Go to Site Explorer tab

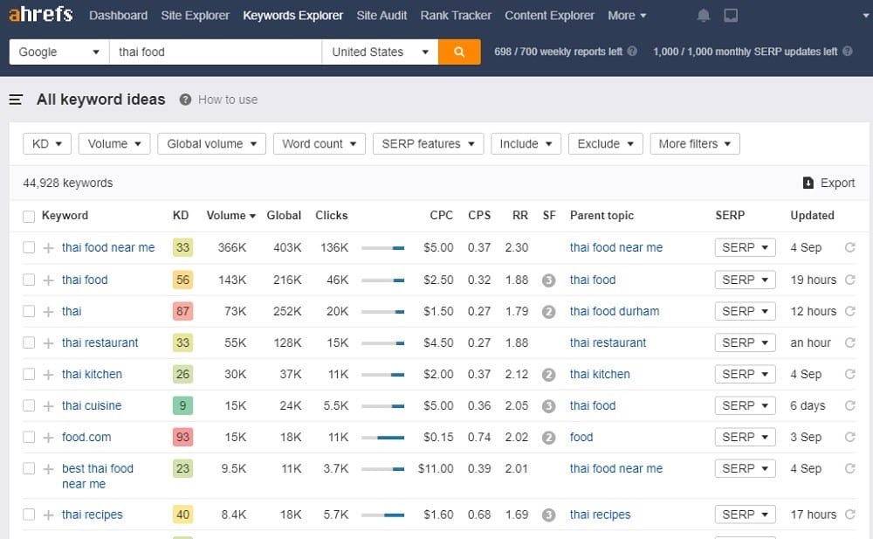[195, 16]
